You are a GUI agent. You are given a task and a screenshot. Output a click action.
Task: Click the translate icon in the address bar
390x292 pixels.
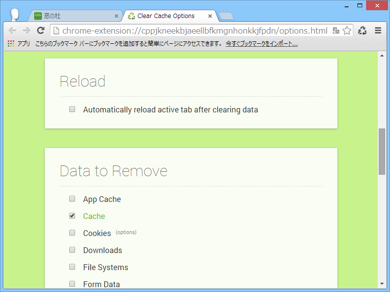point(336,31)
